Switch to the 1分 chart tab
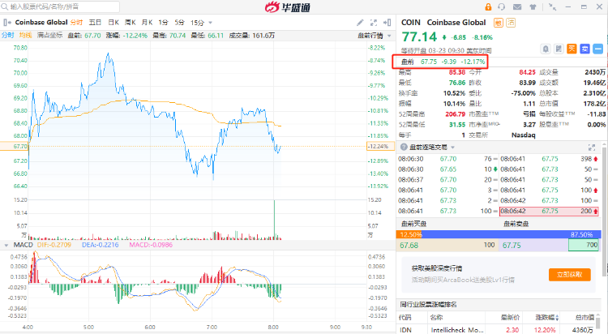 (x=163, y=23)
